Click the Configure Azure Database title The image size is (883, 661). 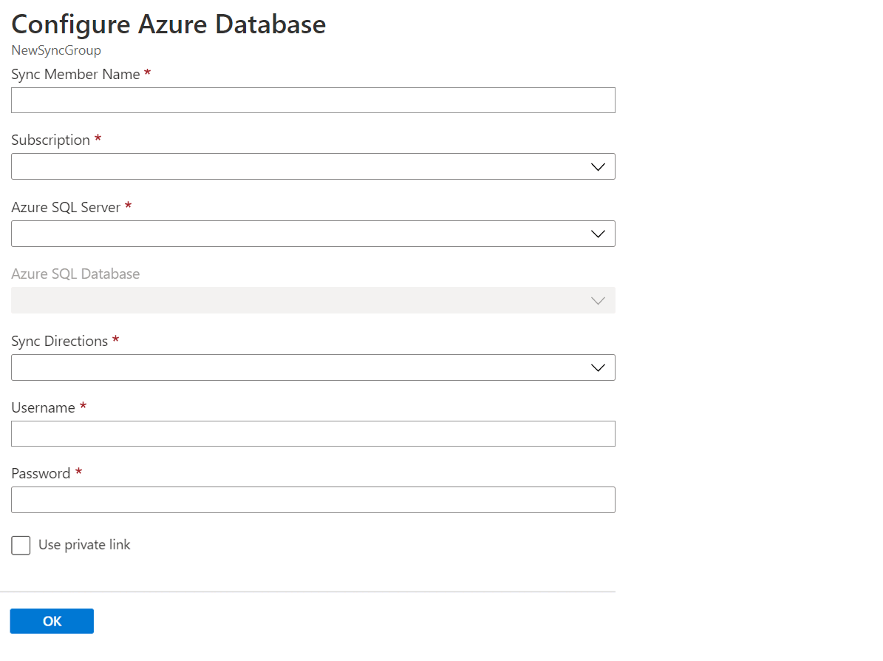tap(168, 24)
